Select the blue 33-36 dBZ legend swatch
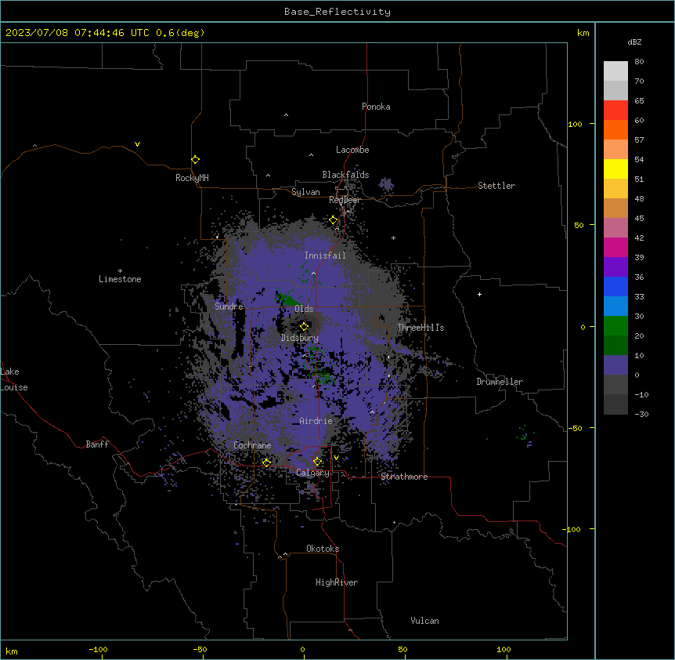The height and width of the screenshot is (660, 675). click(615, 286)
